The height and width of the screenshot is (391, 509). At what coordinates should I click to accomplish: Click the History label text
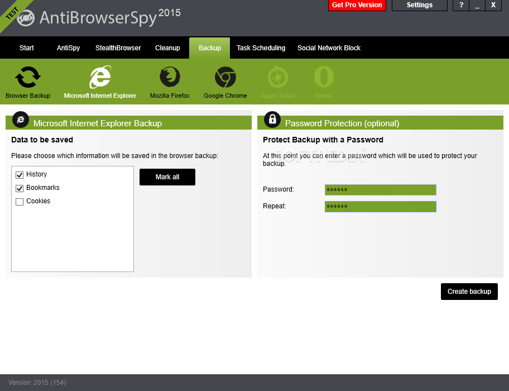37,174
